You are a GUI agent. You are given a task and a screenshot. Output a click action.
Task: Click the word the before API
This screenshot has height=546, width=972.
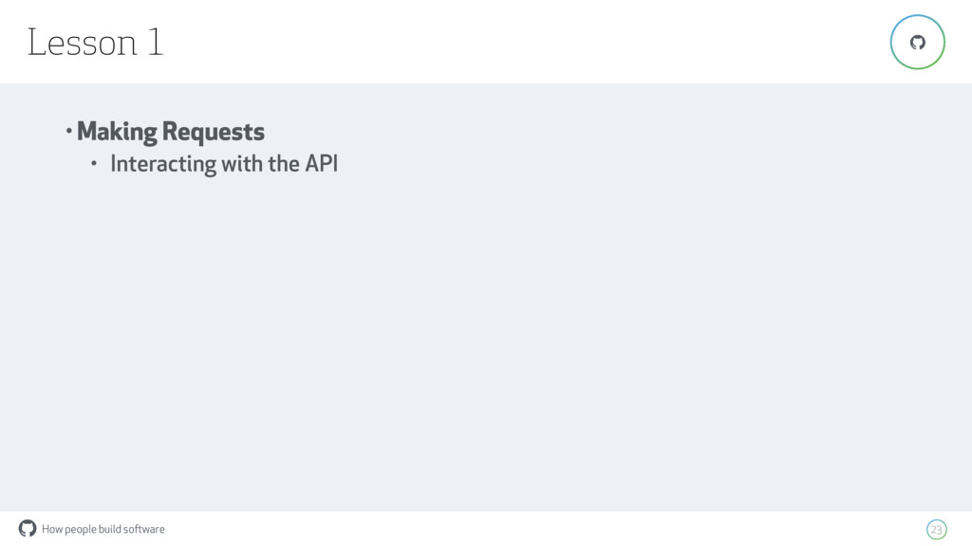pos(284,163)
